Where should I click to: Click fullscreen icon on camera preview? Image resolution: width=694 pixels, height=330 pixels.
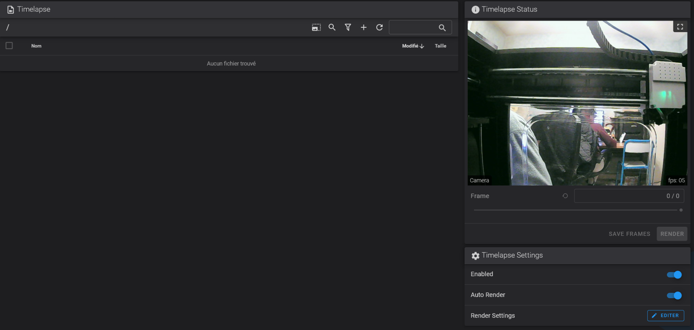[x=680, y=27]
